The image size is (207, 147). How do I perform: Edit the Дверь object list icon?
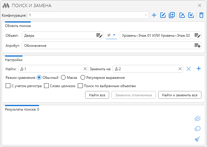[x=99, y=36]
